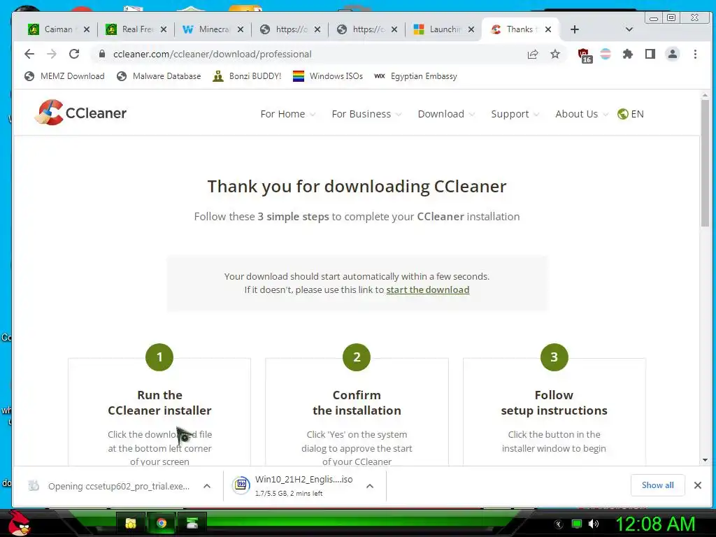The height and width of the screenshot is (537, 716).
Task: Expand the For Home menu
Action: click(287, 114)
